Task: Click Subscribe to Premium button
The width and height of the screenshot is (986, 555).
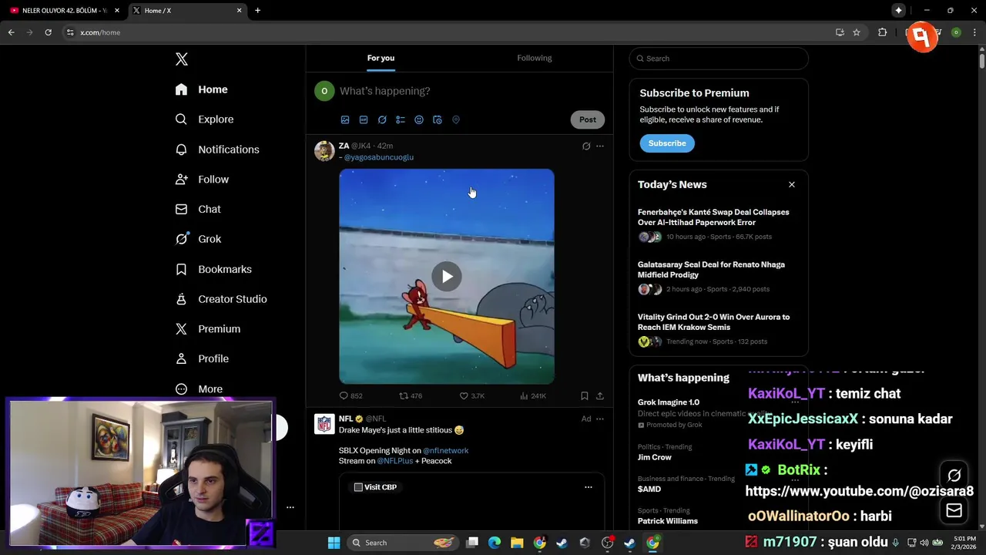Action: pos(667,143)
